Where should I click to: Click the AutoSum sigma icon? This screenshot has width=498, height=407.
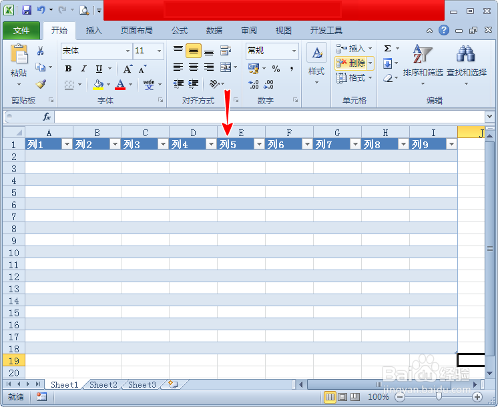pyautogui.click(x=387, y=49)
